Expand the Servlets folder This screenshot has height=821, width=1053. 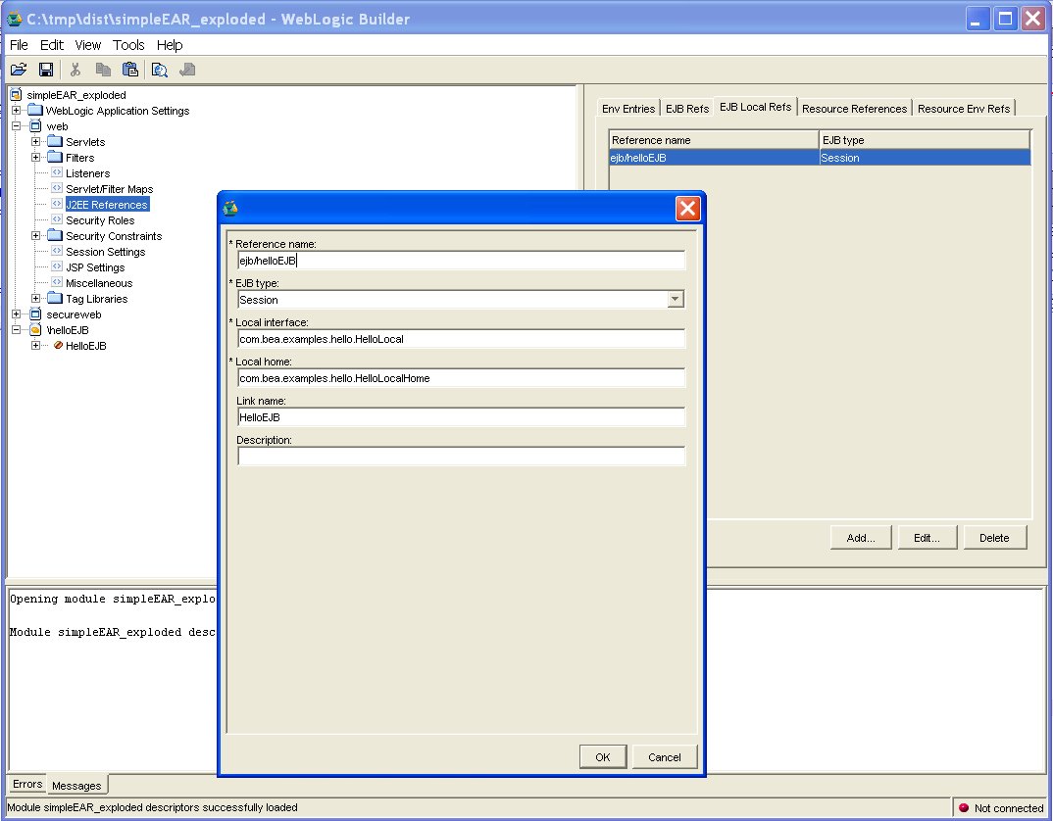(x=35, y=142)
